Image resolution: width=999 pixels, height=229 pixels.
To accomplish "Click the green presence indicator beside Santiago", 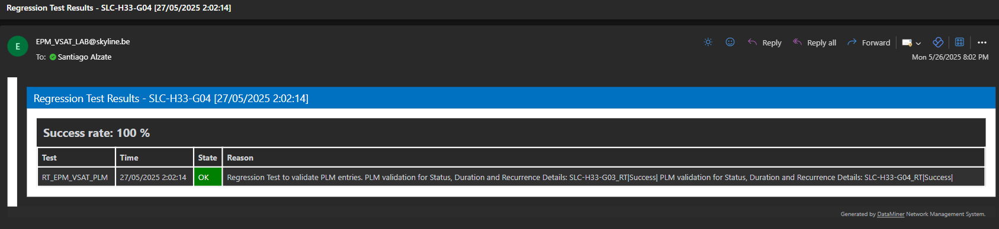I will coord(53,57).
